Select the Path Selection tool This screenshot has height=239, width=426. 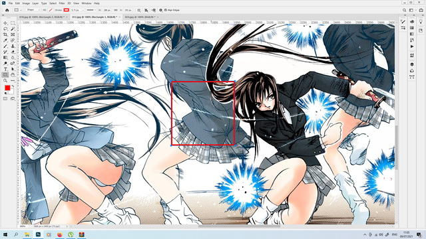pyautogui.click(x=13, y=69)
